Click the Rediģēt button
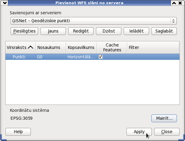Image resolution: width=185 pixels, height=141 pixels. [x=81, y=31]
